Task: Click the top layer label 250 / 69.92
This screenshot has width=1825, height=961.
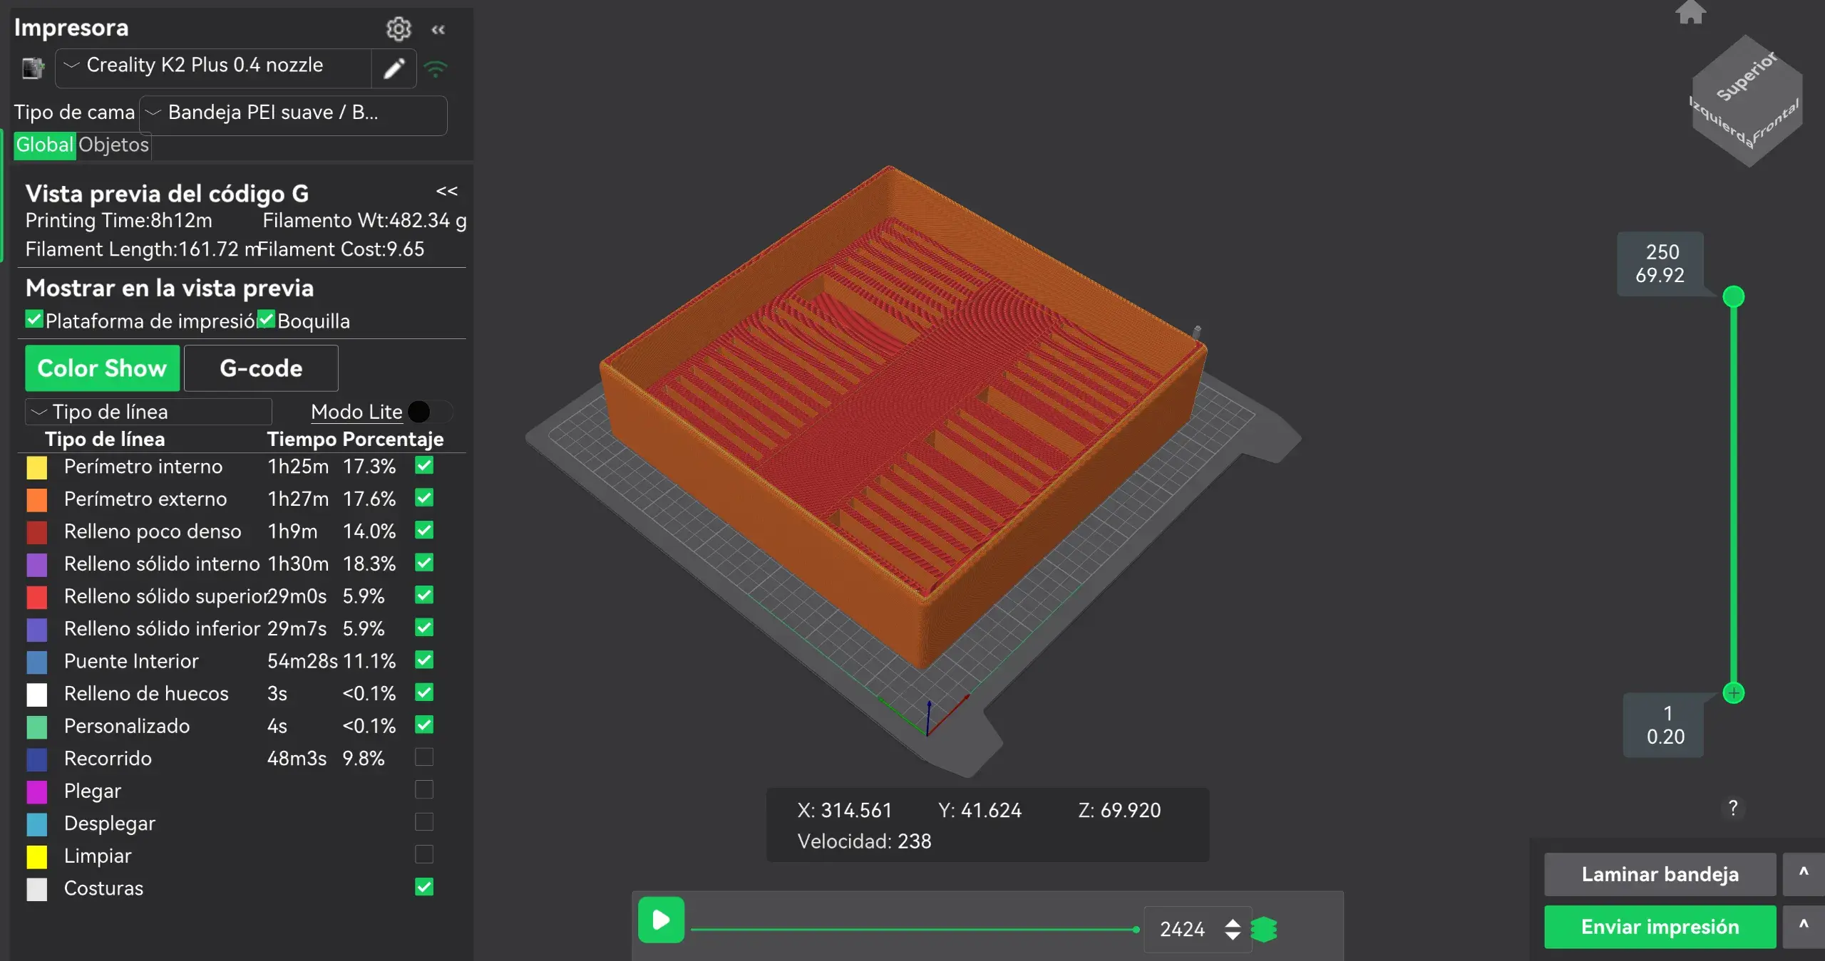Action: click(x=1660, y=264)
